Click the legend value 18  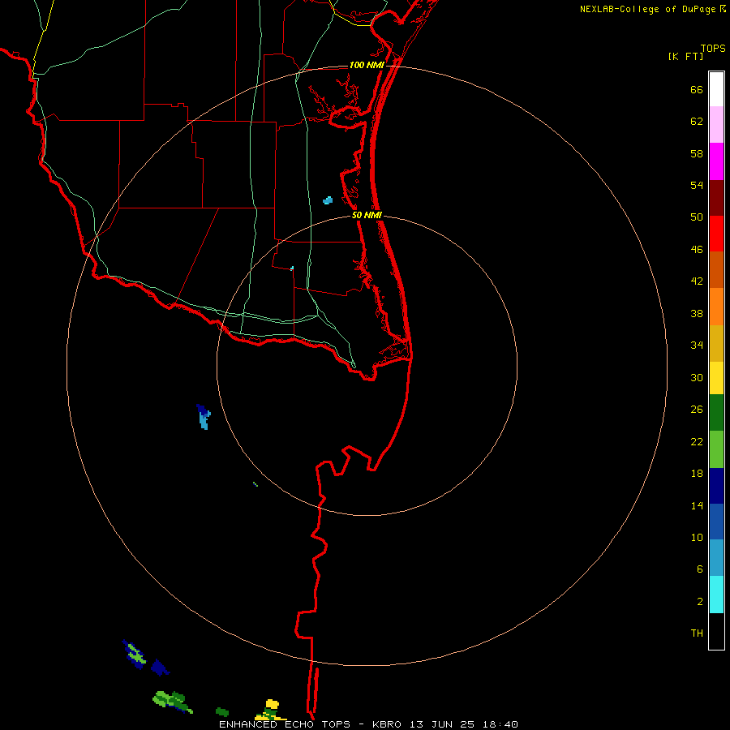[697, 474]
